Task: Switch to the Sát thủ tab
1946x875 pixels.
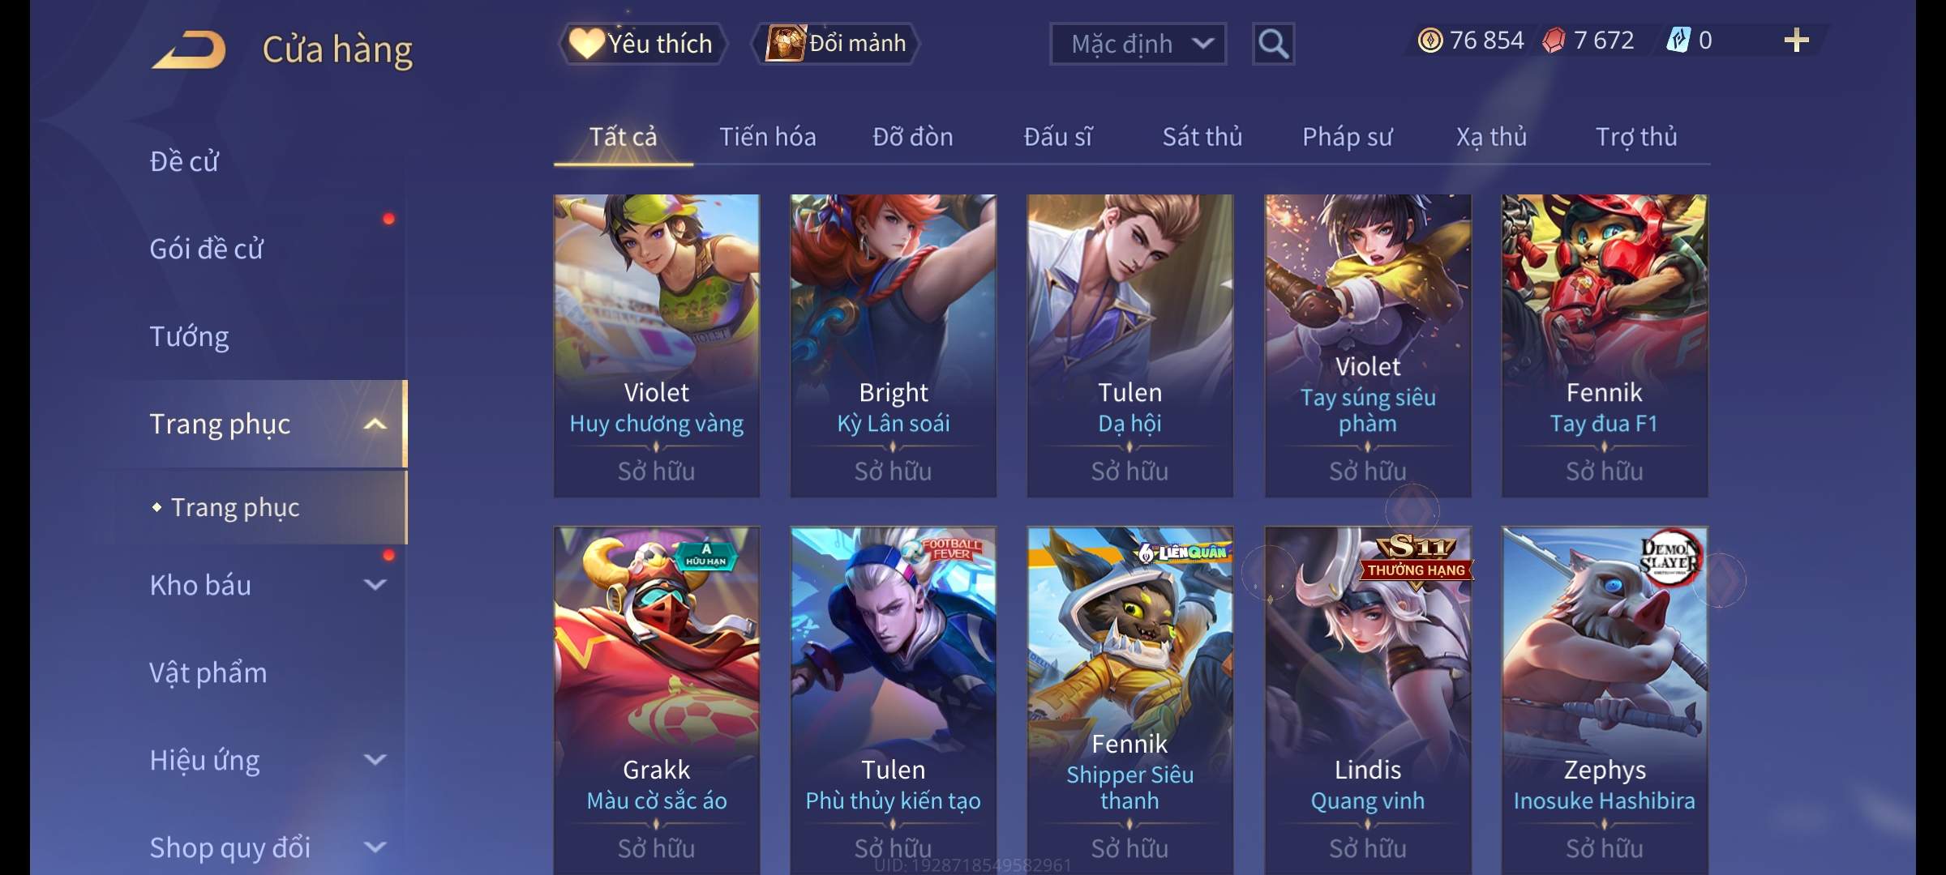Action: [x=1202, y=137]
